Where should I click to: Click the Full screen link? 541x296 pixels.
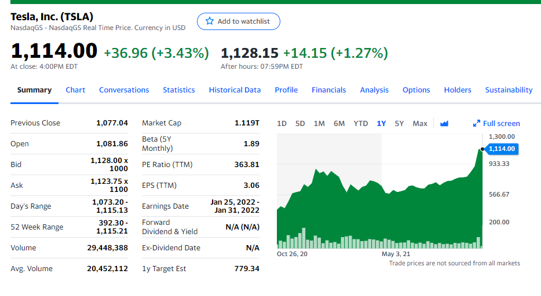(x=501, y=123)
